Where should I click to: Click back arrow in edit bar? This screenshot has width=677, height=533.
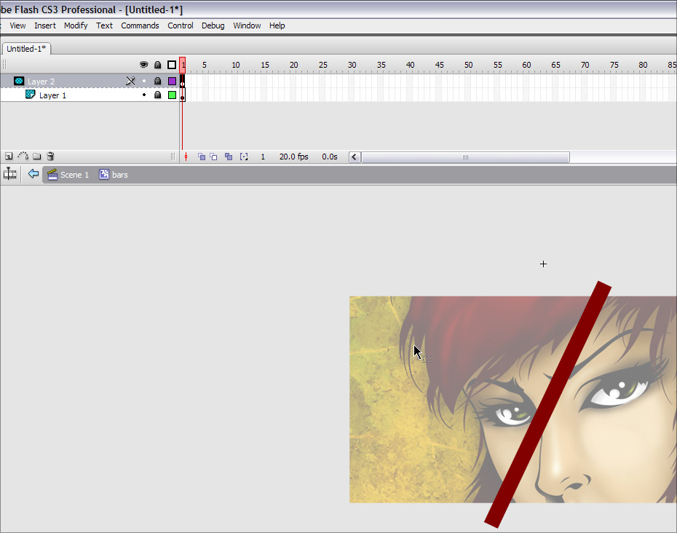pyautogui.click(x=33, y=174)
